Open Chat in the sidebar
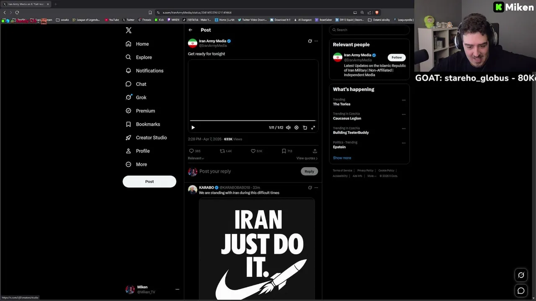The height and width of the screenshot is (301, 536). point(136,84)
